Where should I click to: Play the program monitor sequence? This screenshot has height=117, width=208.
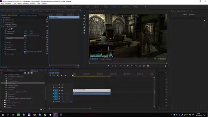128,66
